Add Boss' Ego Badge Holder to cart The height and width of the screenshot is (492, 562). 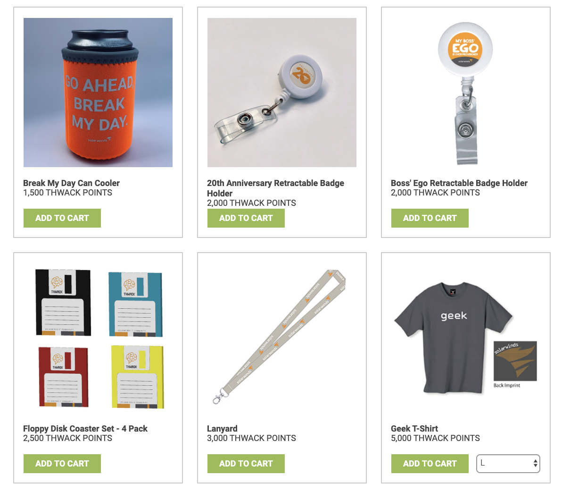tap(430, 218)
